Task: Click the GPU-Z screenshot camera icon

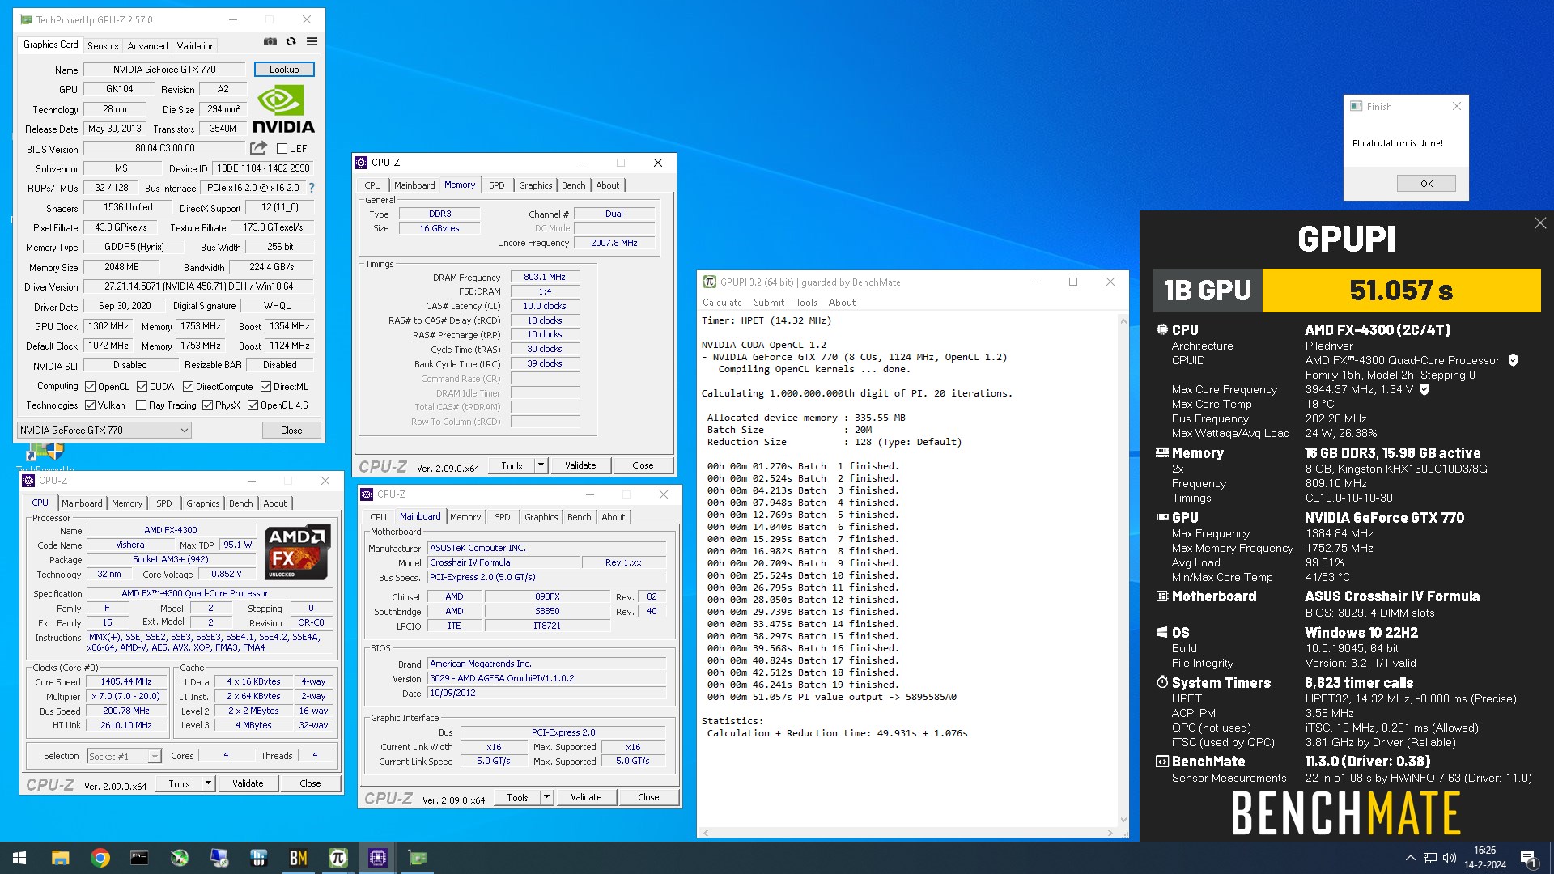Action: tap(270, 42)
